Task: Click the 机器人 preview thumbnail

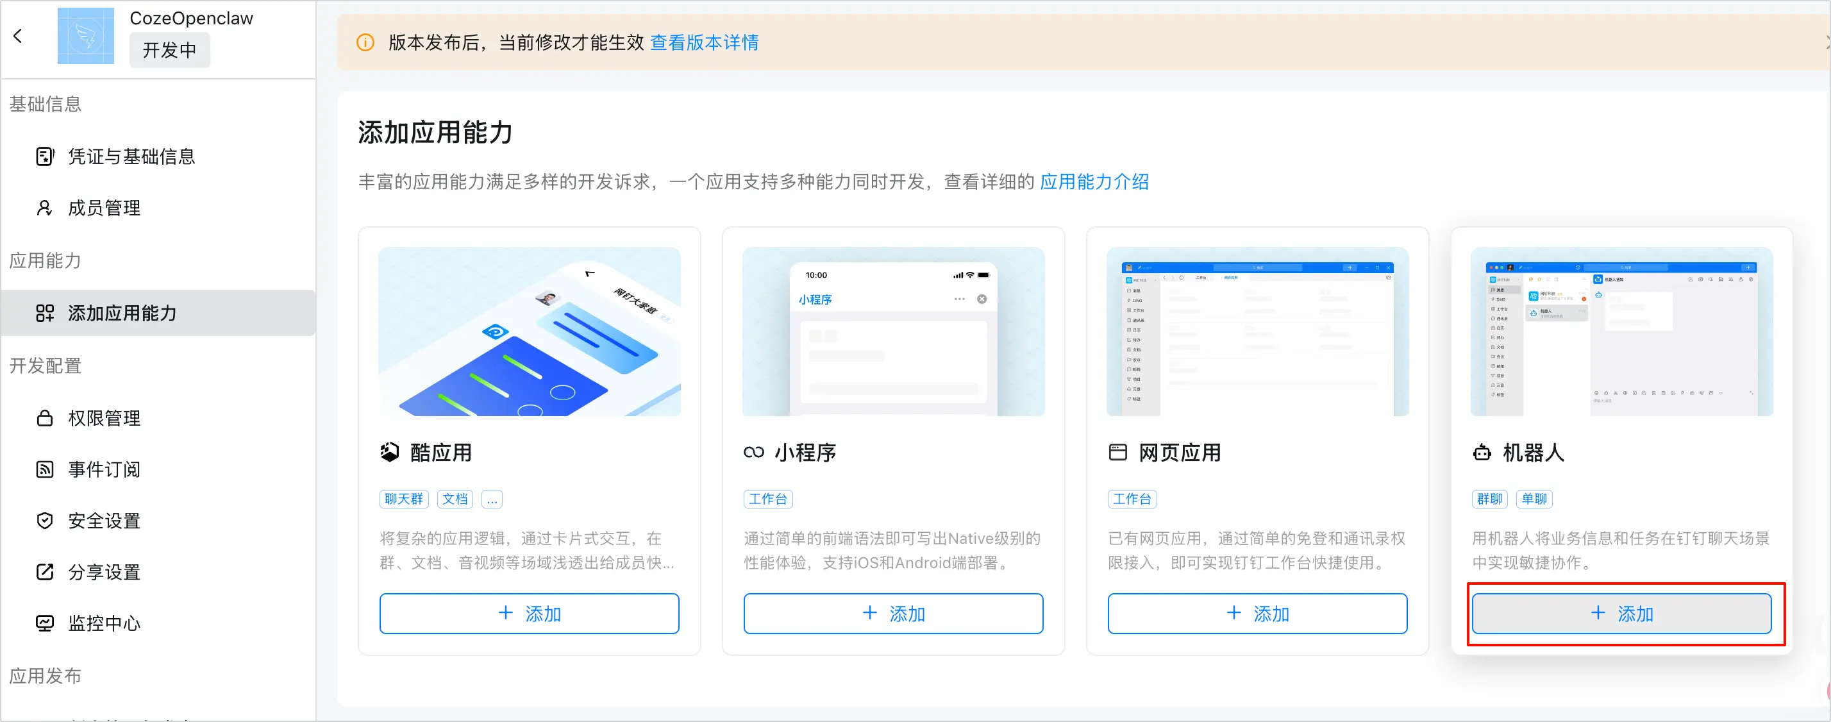Action: (x=1621, y=331)
